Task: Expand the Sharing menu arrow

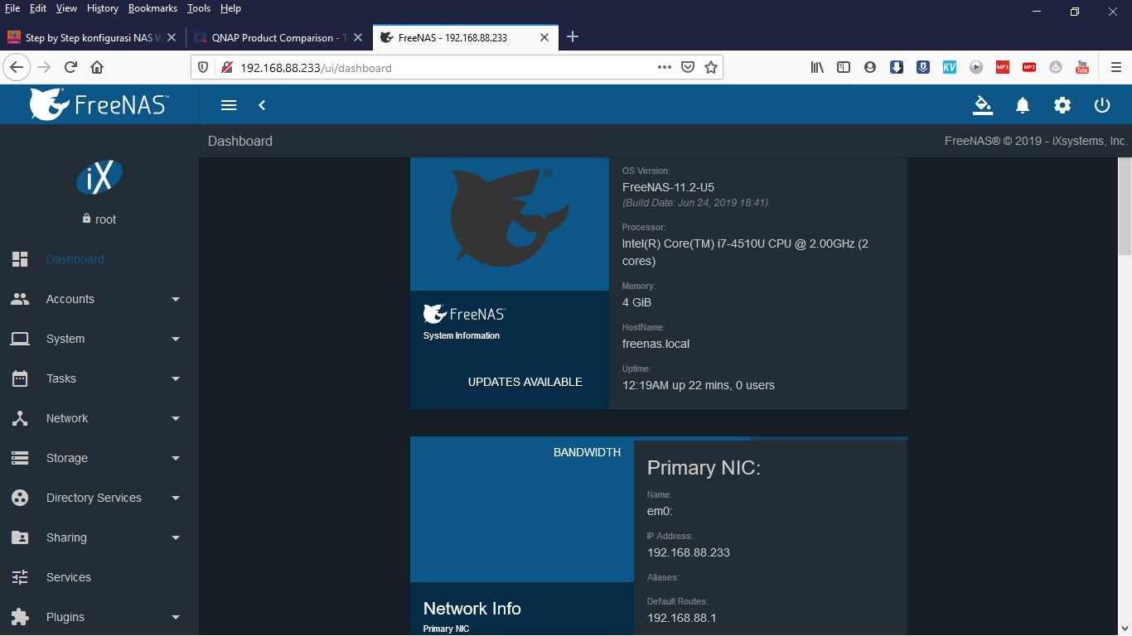Action: click(176, 537)
